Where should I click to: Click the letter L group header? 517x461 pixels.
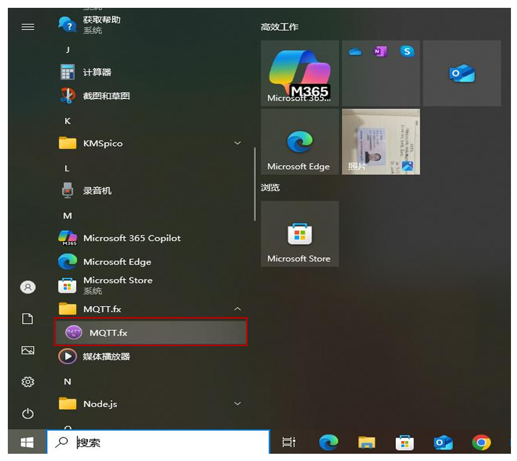67,169
